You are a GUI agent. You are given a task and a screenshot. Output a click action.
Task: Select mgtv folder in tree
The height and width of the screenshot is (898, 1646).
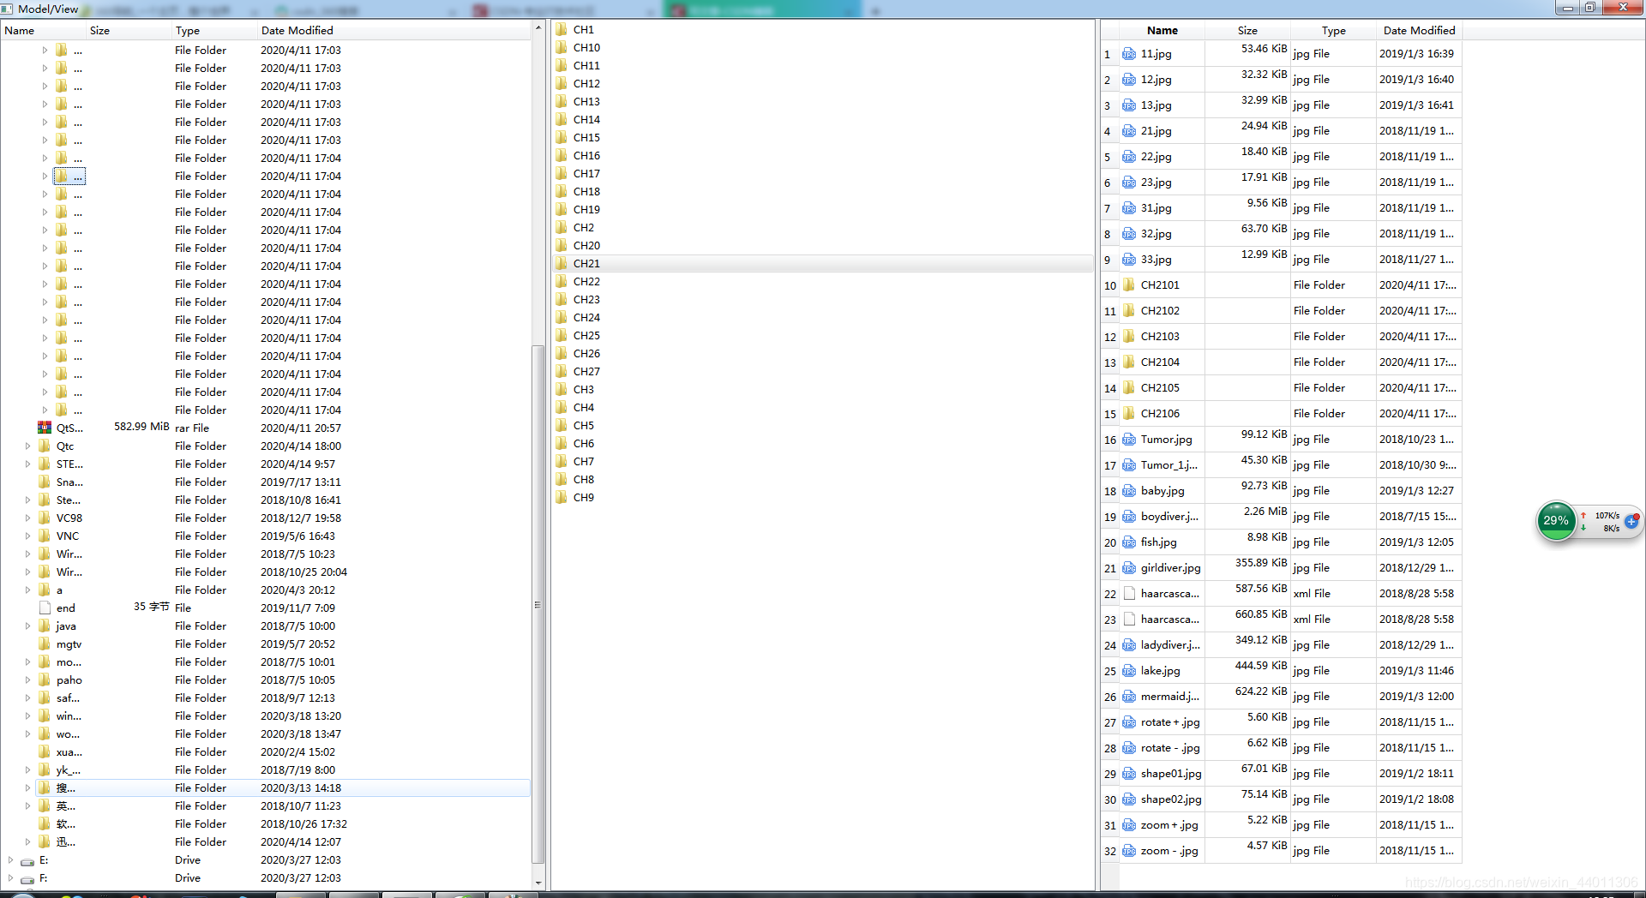69,644
